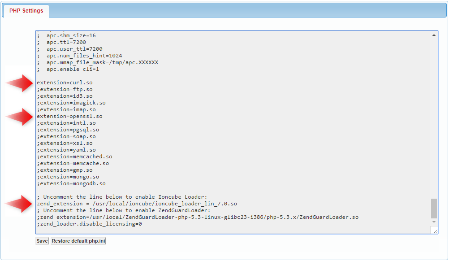449x261 pixels.
Task: Click the Save button
Action: click(42, 241)
